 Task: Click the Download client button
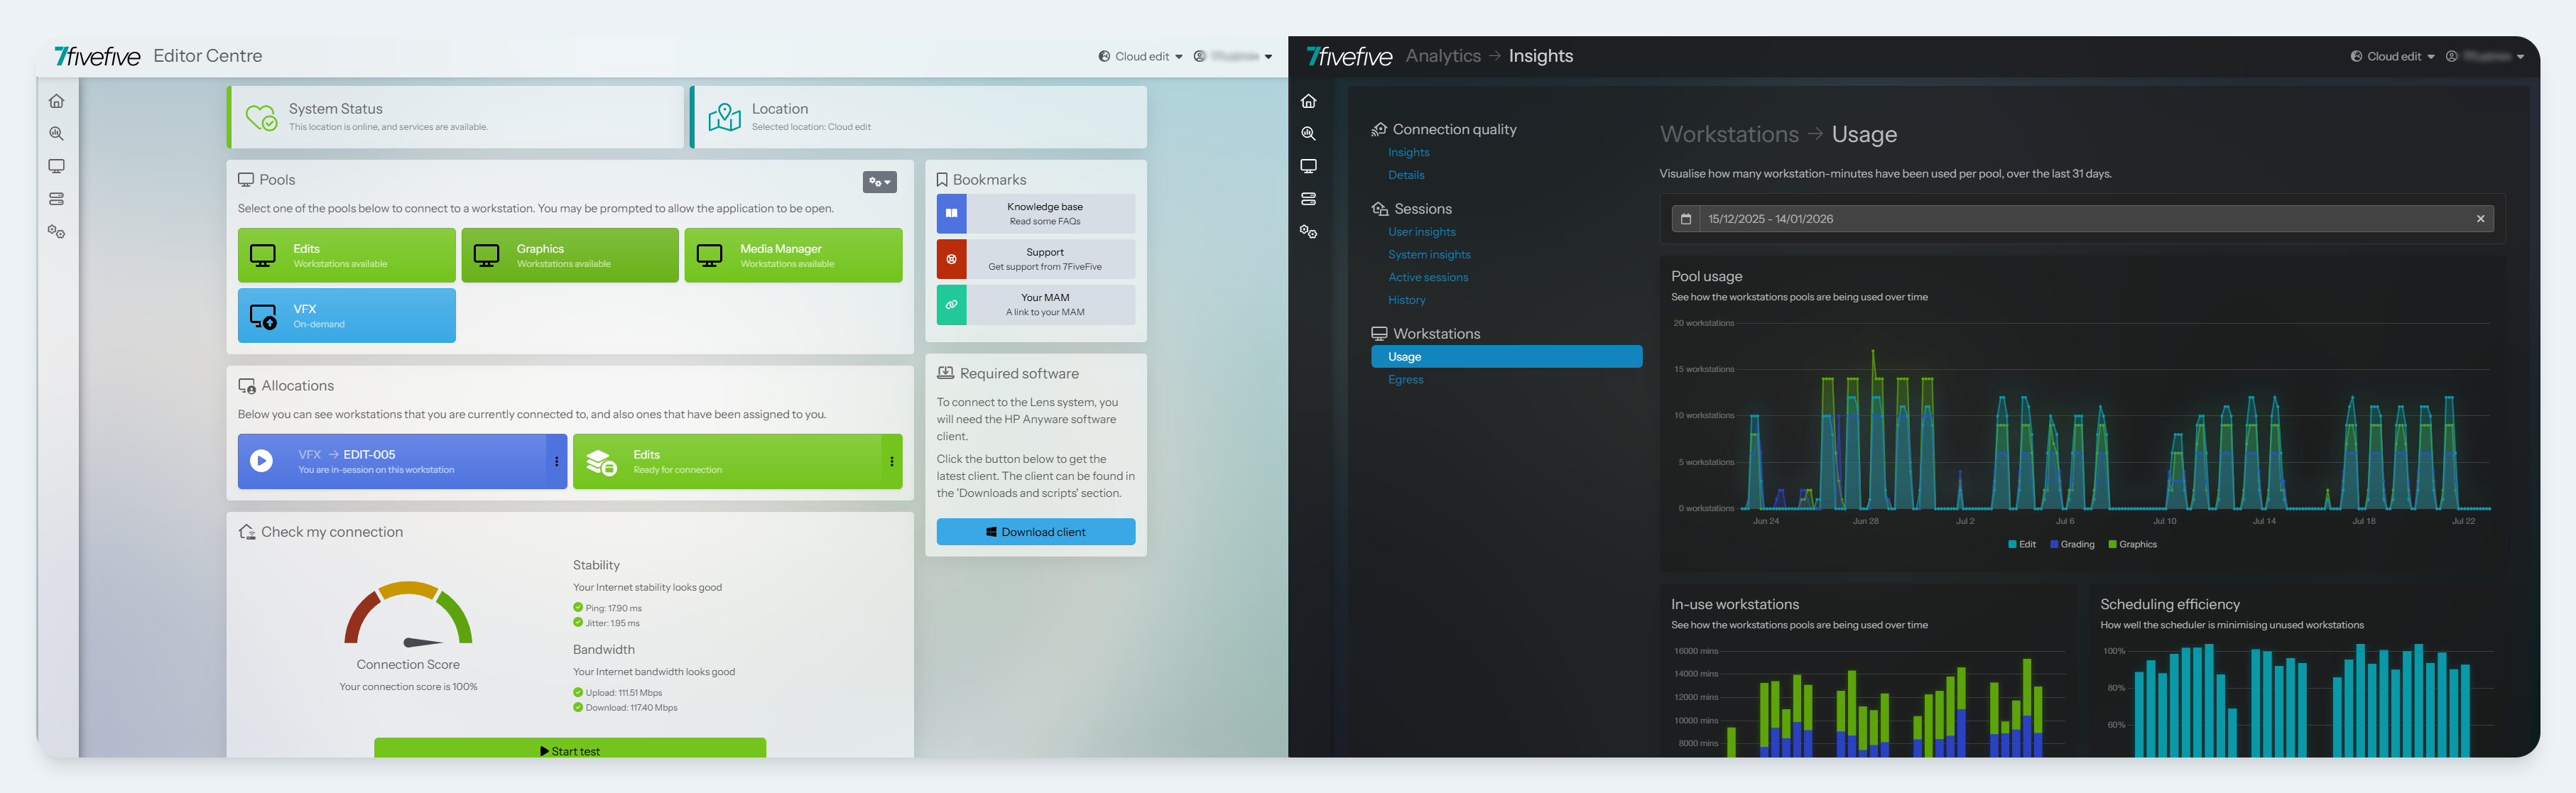[1035, 532]
